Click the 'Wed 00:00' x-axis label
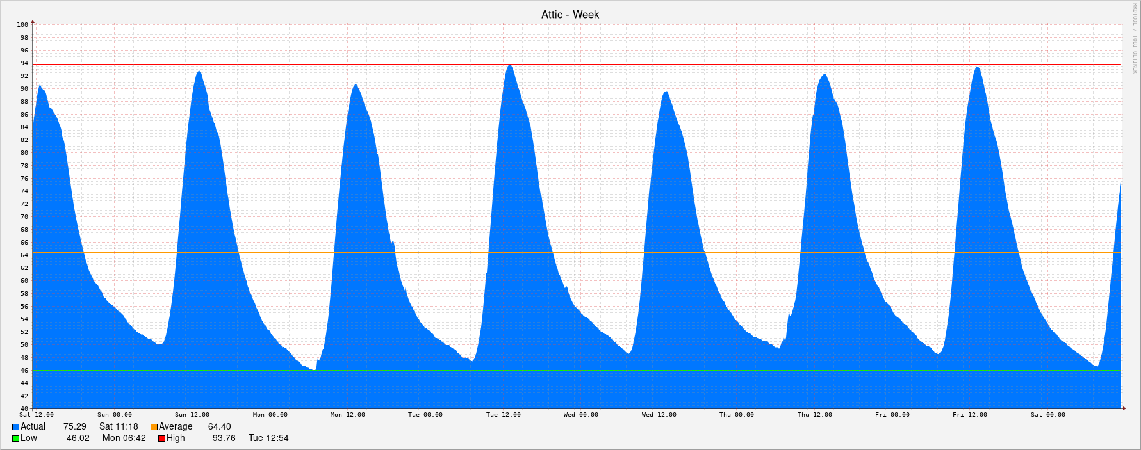Image resolution: width=1141 pixels, height=450 pixels. (x=580, y=415)
